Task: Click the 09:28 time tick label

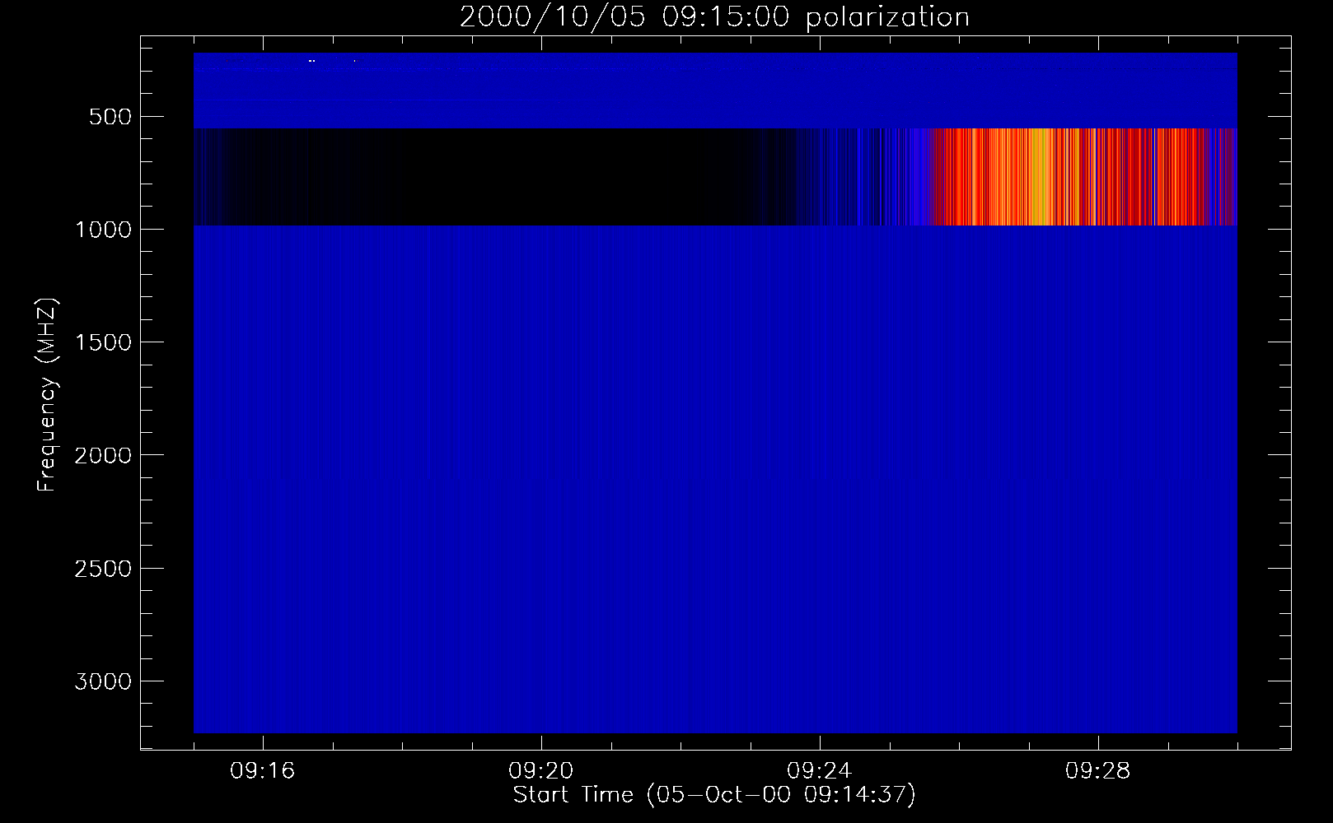Action: point(1098,771)
